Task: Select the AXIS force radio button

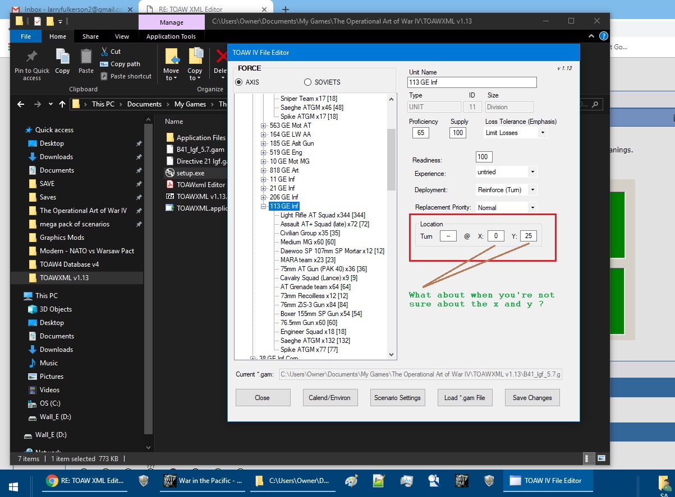Action: [239, 82]
